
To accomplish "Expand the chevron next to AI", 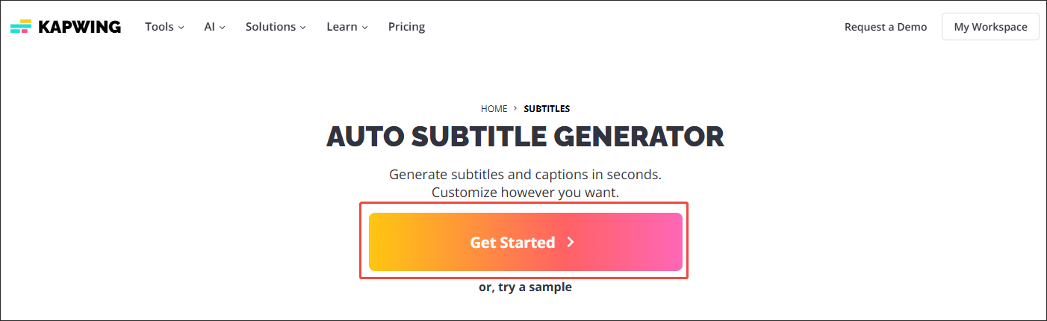I will tap(222, 28).
